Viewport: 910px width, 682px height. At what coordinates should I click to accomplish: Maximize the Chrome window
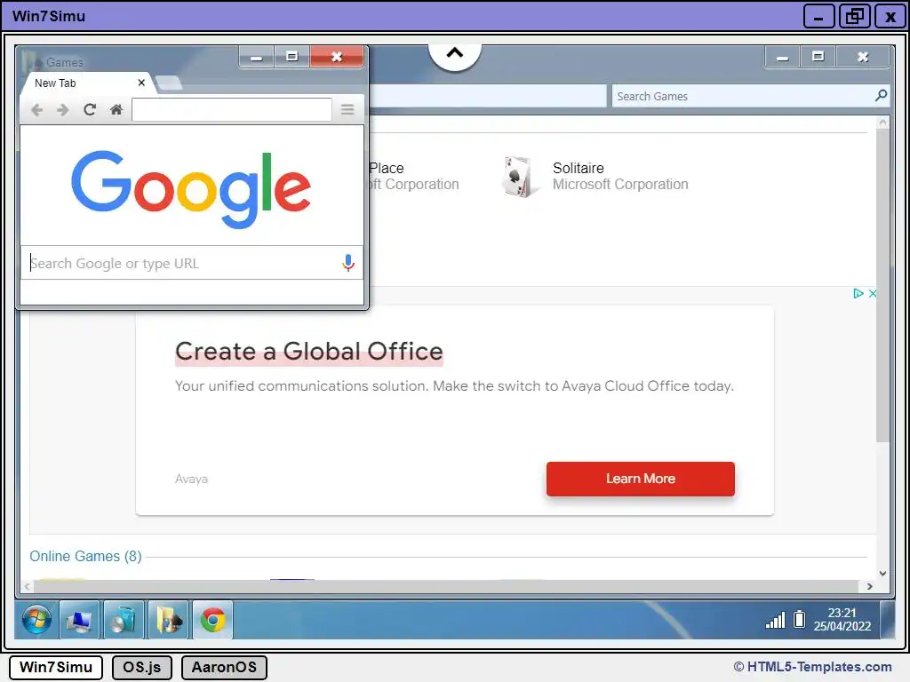point(291,57)
